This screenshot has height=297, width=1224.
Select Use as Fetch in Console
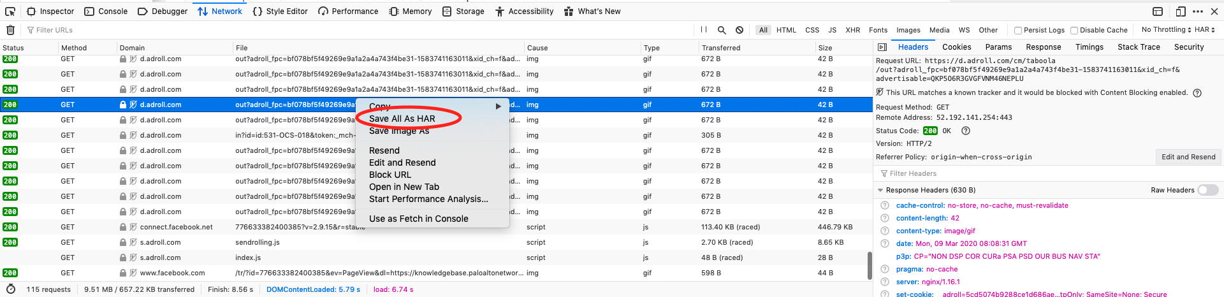(x=419, y=219)
